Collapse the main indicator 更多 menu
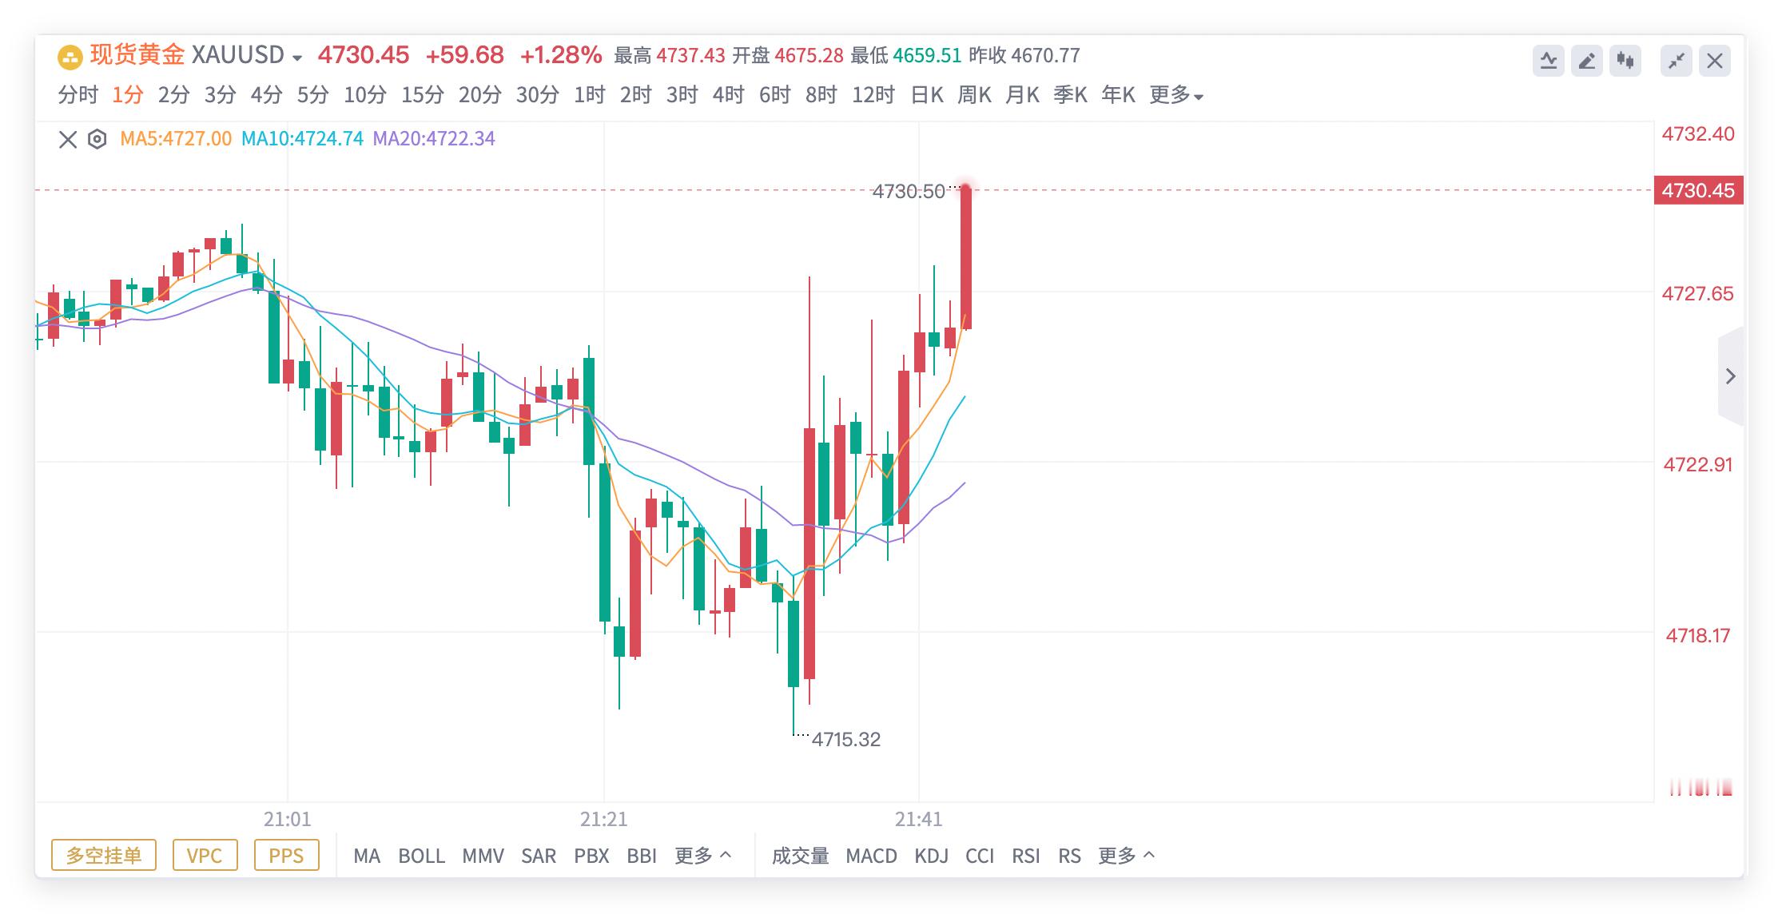The width and height of the screenshot is (1782, 914). click(706, 855)
